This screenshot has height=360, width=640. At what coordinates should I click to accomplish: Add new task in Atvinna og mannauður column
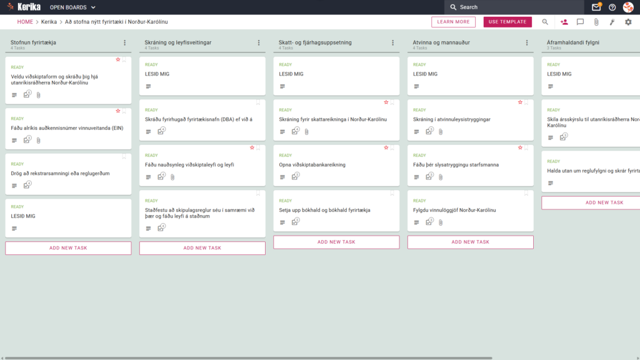click(x=470, y=242)
